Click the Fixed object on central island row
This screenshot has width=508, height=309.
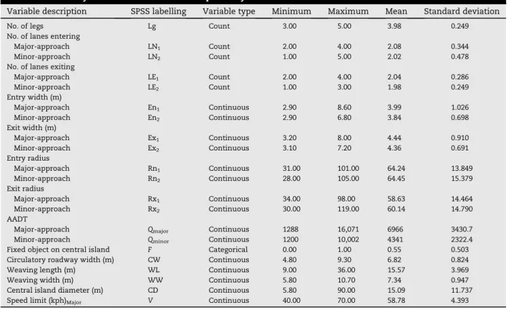pyautogui.click(x=254, y=250)
